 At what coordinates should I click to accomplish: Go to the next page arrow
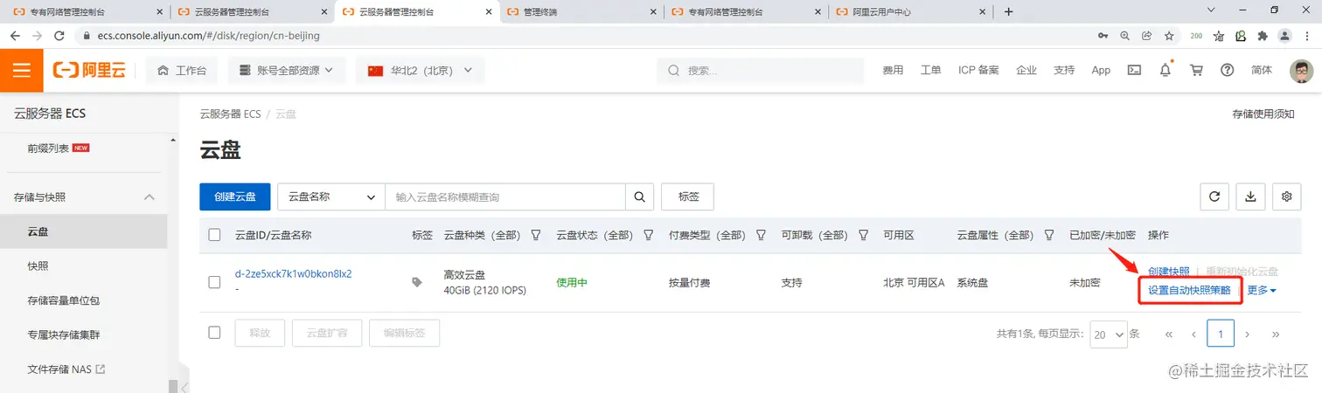point(1248,334)
